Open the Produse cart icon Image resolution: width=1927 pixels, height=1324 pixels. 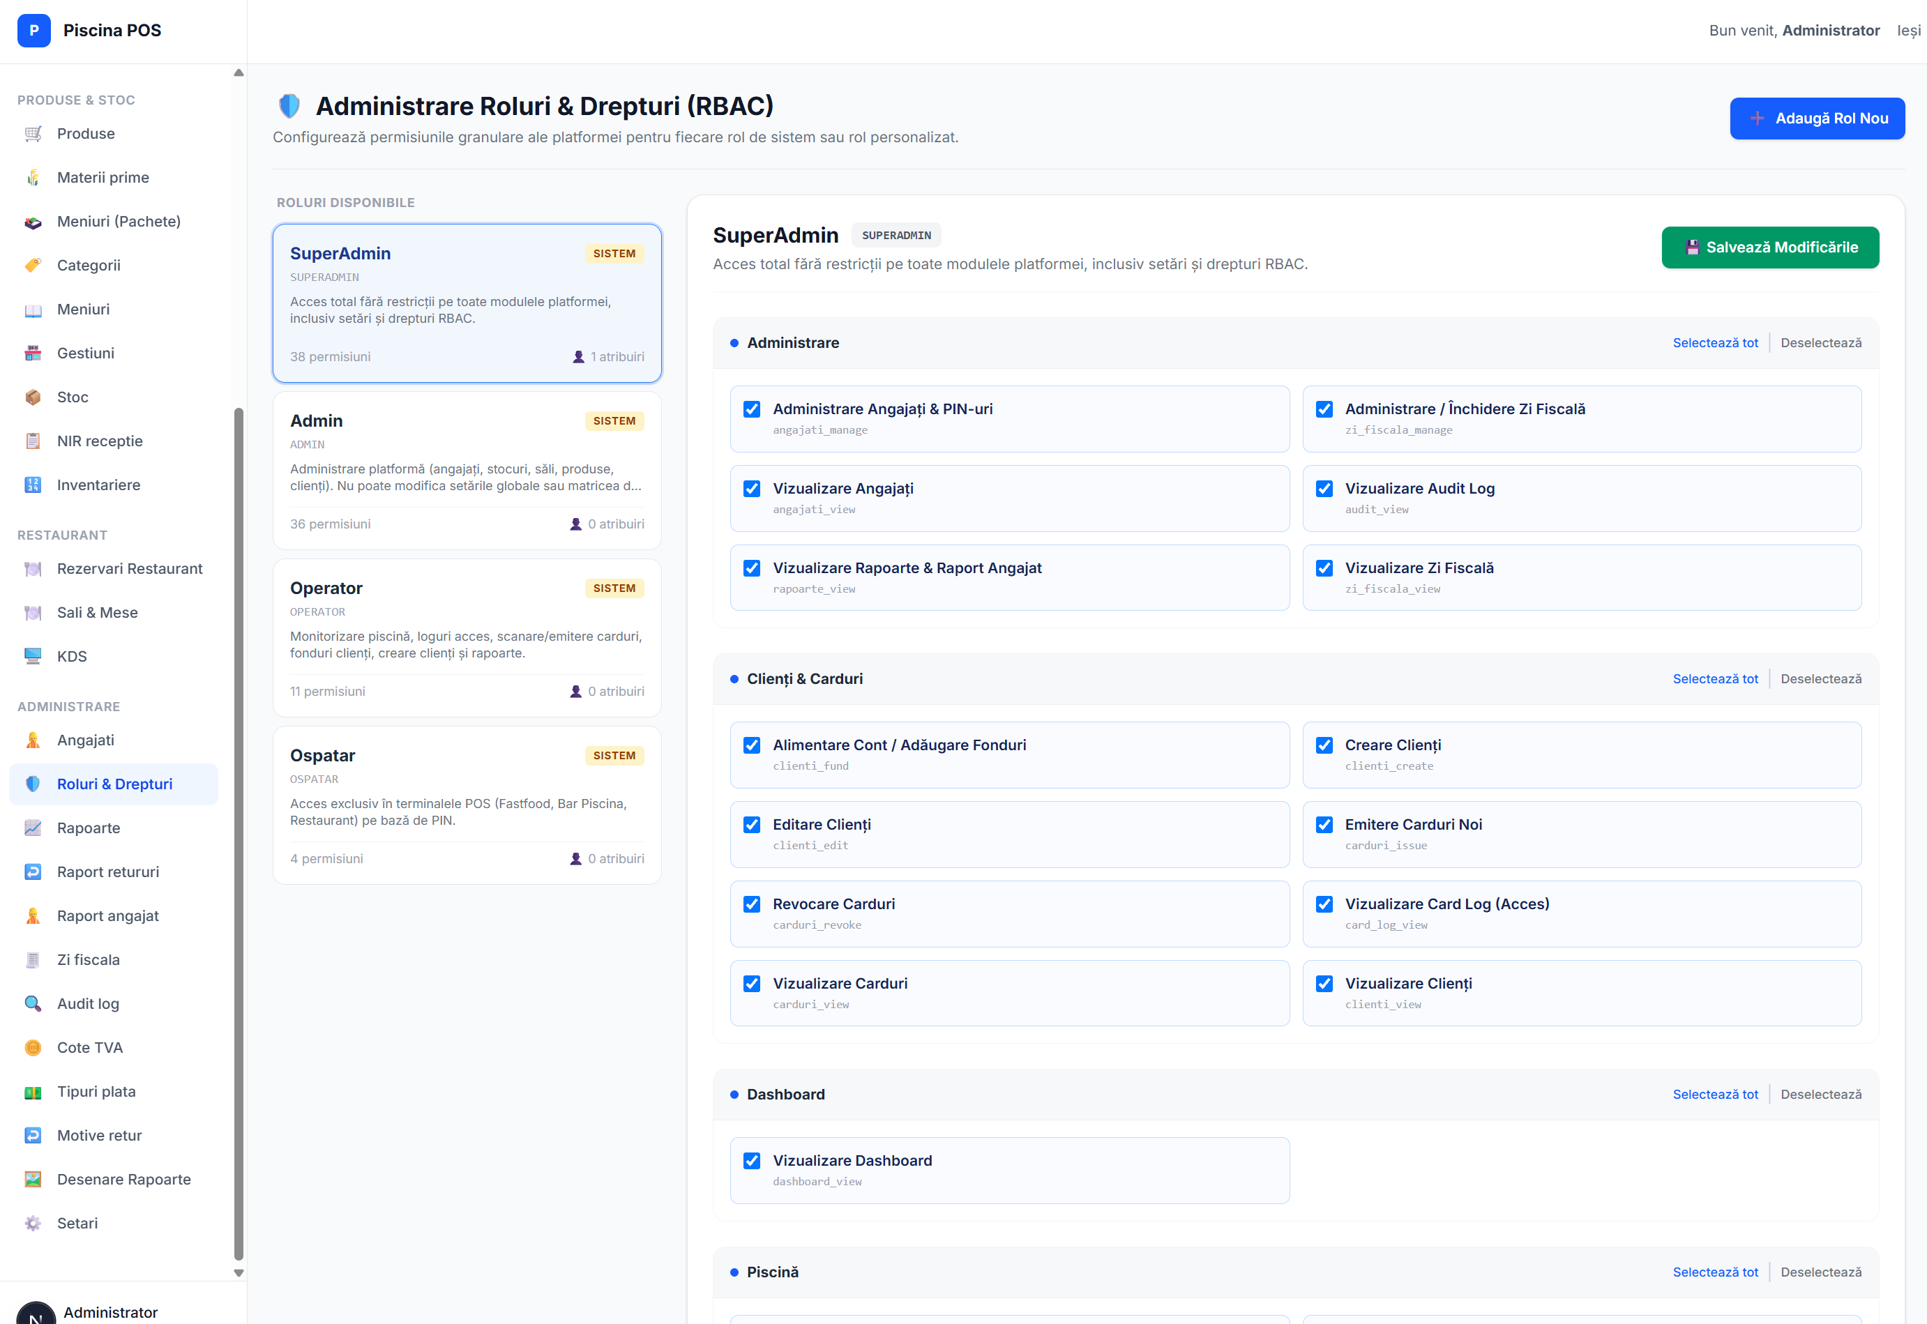point(33,134)
